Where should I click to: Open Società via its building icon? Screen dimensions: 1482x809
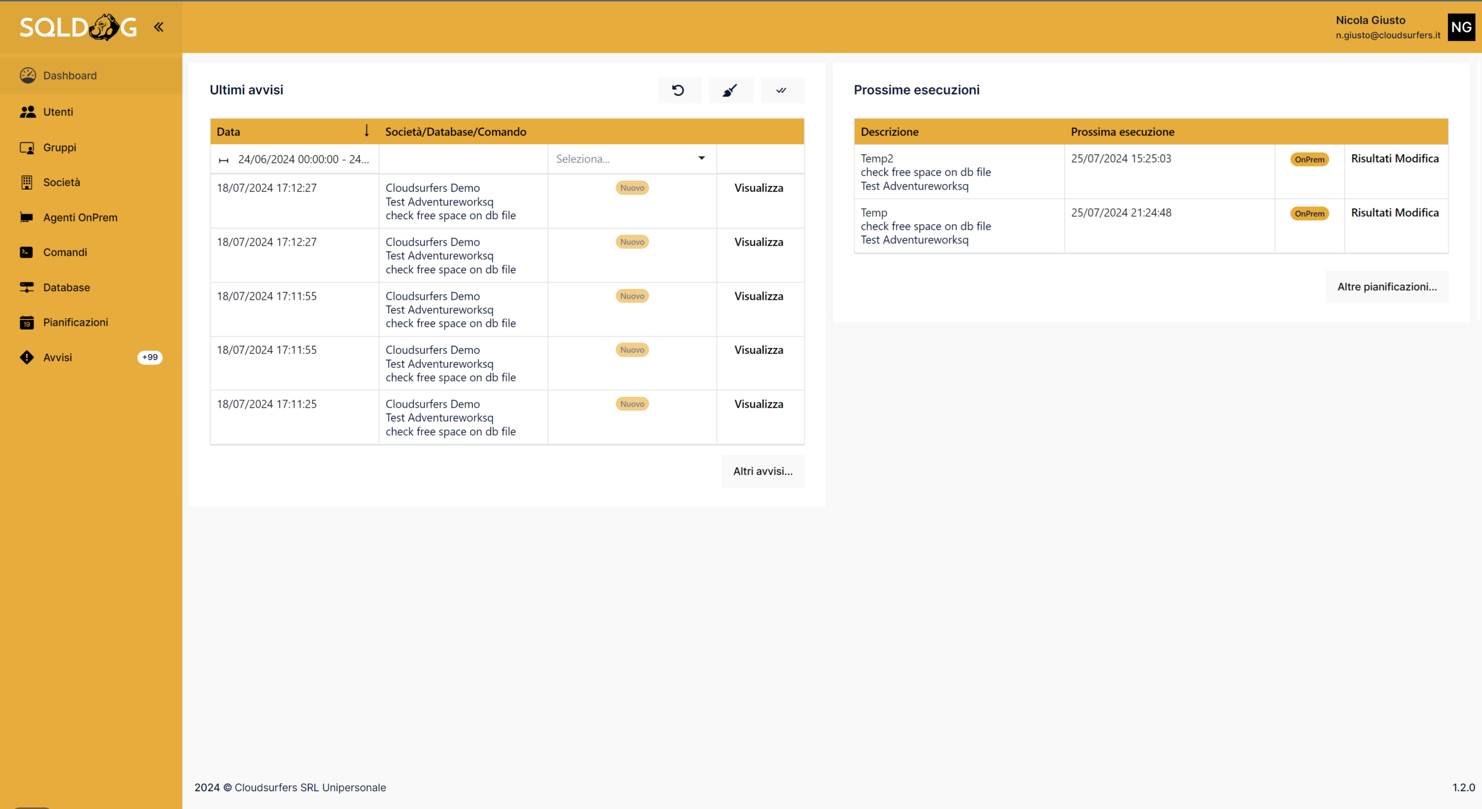click(27, 182)
